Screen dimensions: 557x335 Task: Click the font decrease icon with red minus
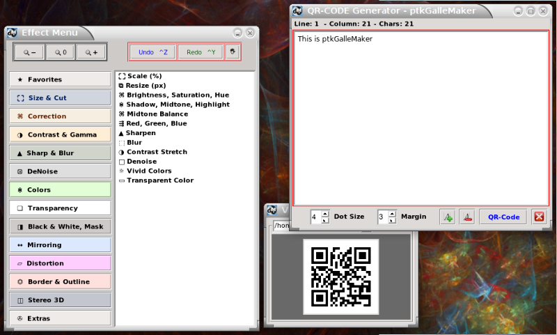(467, 217)
